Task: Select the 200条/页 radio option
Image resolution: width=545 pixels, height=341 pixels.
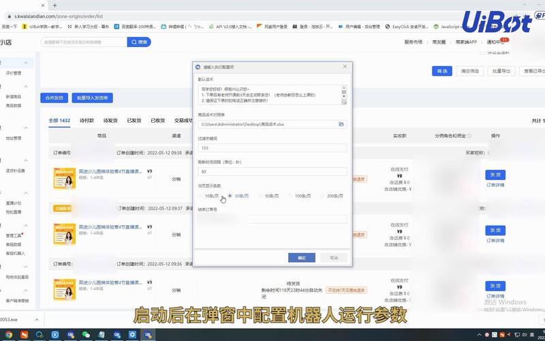Action: pos(322,196)
